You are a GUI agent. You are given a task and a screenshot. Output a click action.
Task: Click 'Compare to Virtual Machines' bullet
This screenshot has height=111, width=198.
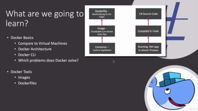click(43, 43)
